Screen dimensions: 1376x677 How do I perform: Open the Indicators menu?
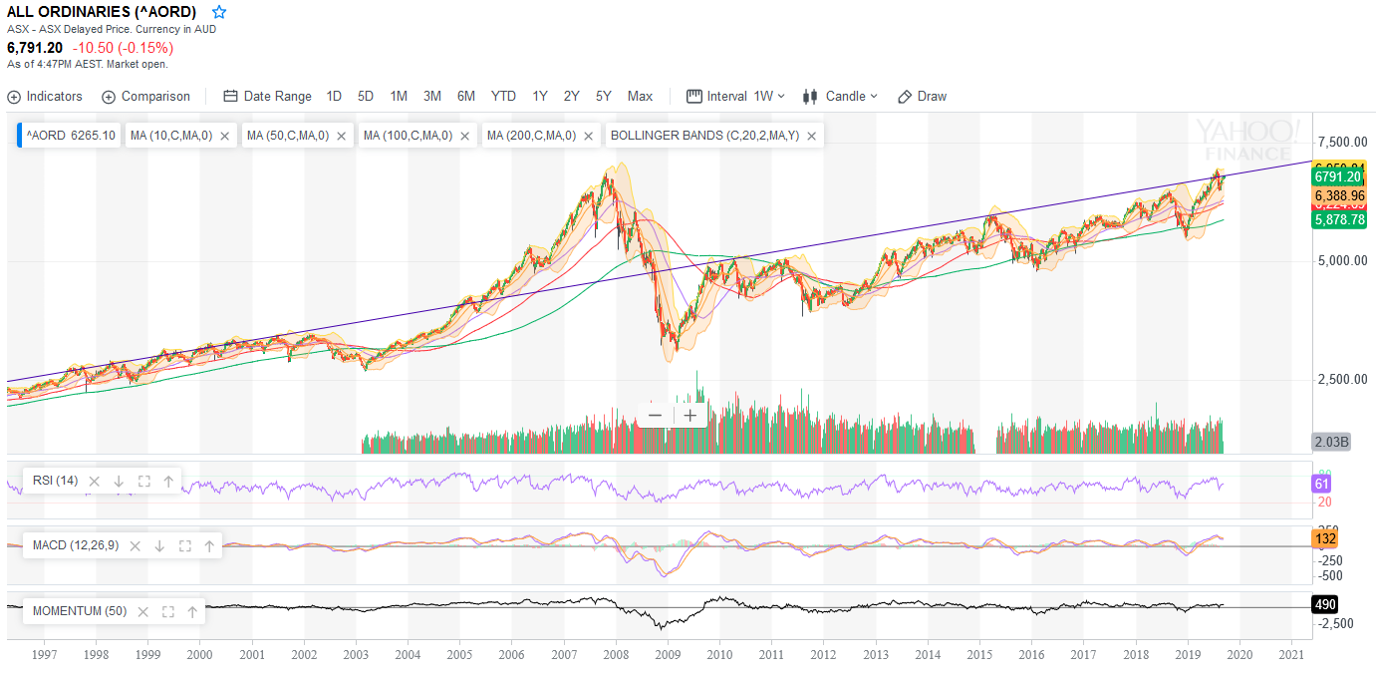[x=45, y=97]
